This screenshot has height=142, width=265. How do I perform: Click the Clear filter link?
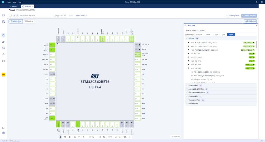point(71,16)
